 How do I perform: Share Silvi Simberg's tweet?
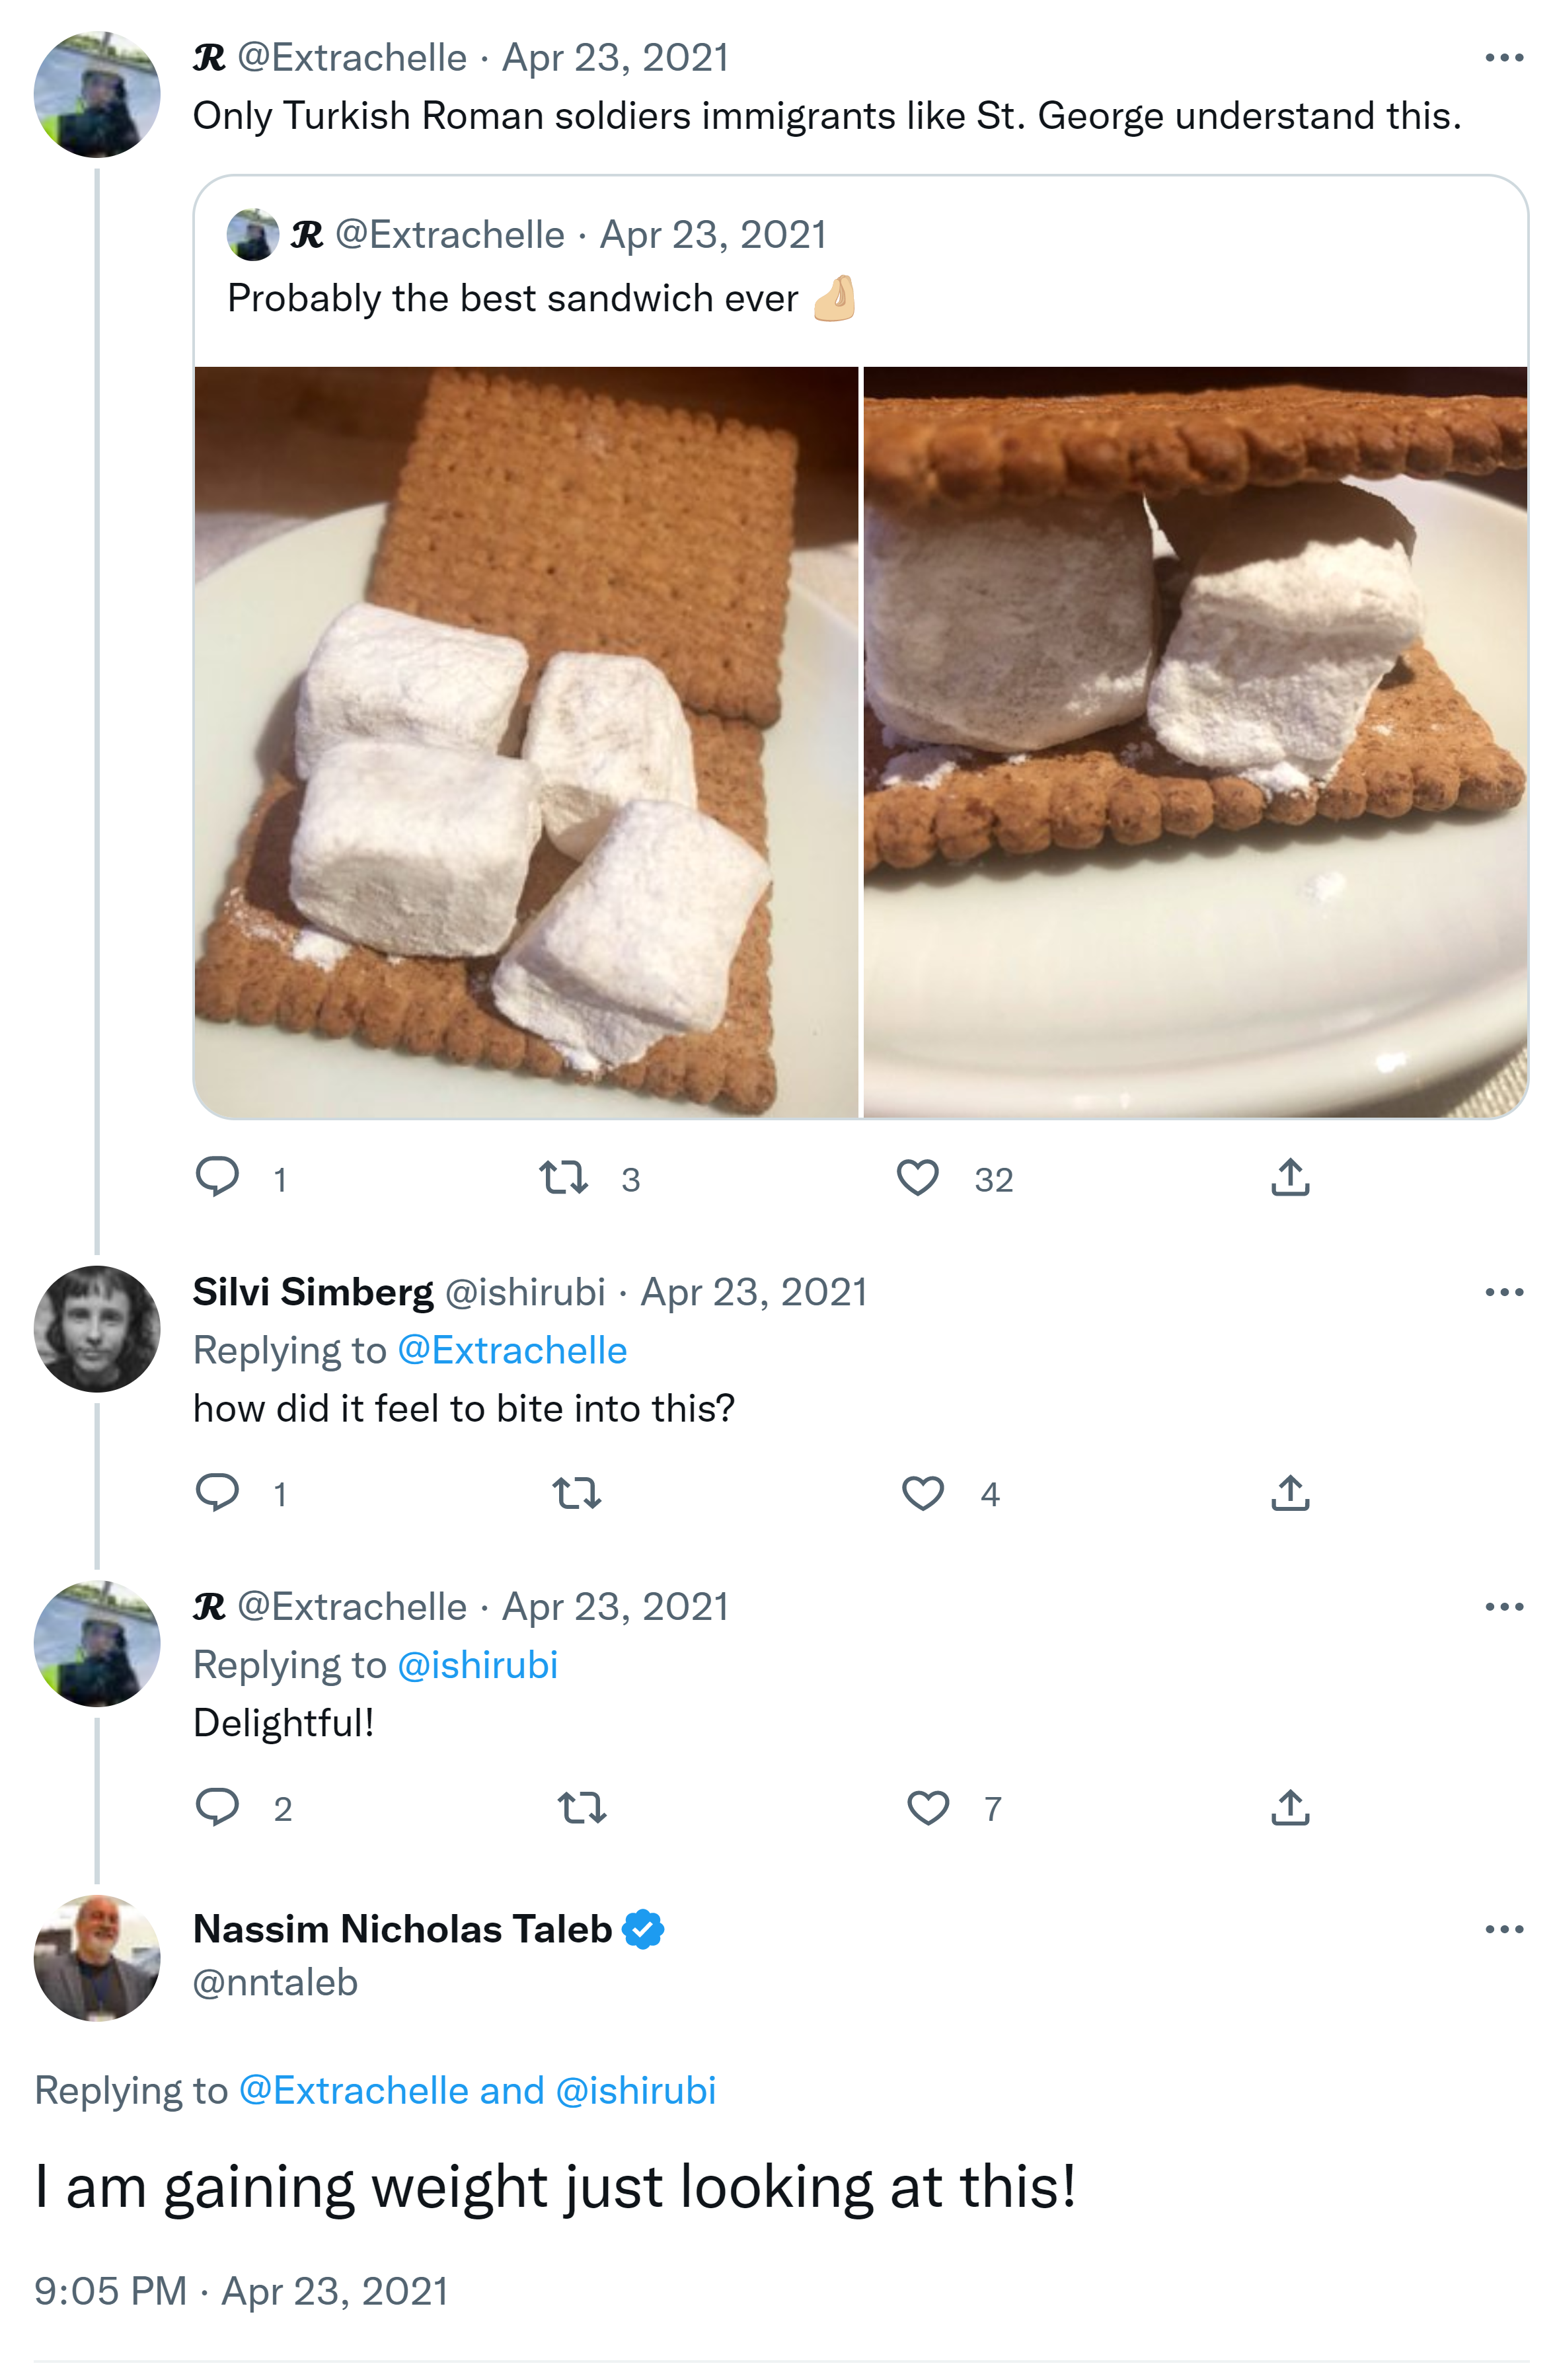tap(1290, 1493)
